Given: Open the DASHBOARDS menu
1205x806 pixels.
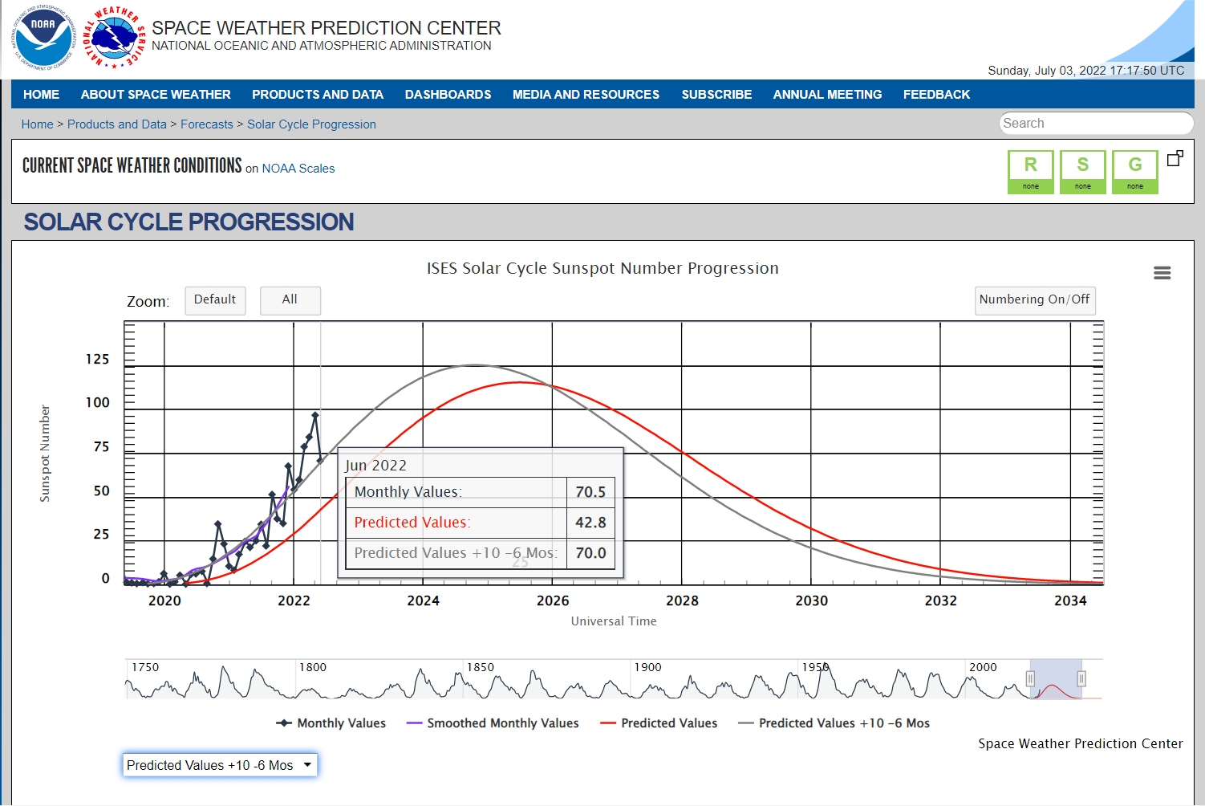Looking at the screenshot, I should coord(448,94).
